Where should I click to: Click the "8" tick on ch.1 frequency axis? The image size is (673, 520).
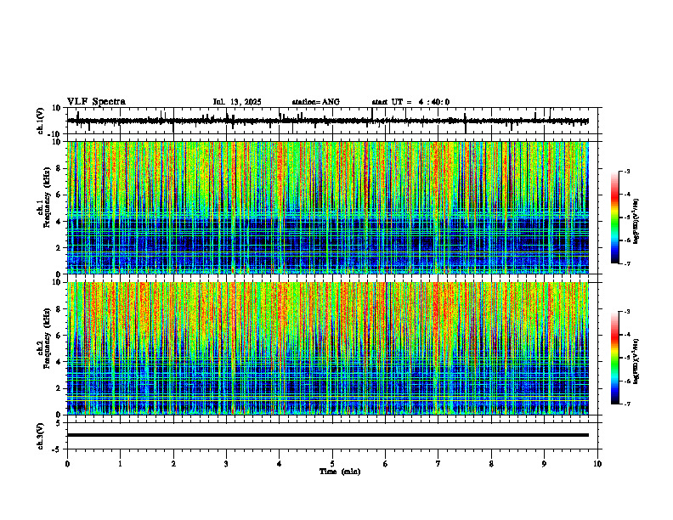tap(59, 168)
